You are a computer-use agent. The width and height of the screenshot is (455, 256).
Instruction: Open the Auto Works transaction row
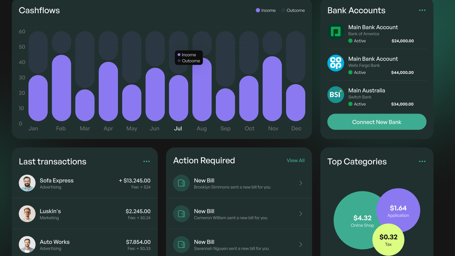coord(85,245)
